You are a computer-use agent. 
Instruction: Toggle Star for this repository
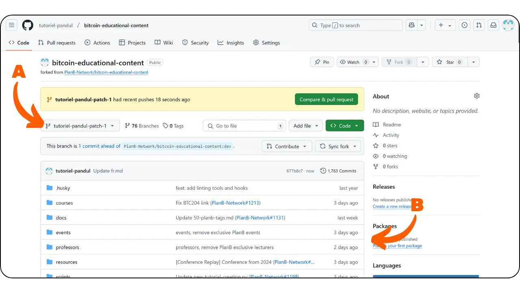pos(450,62)
